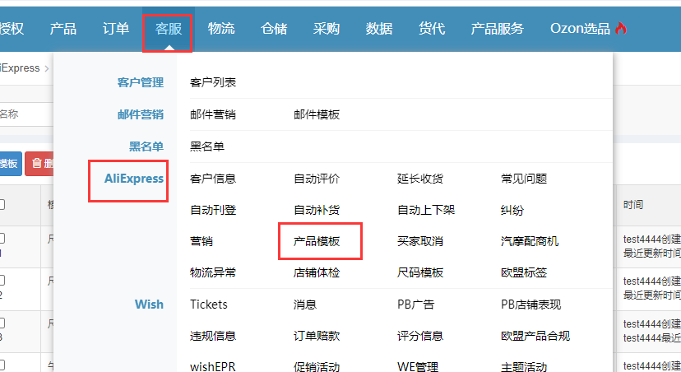Open 主题活动 menu item
Viewport: 681px width, 372px height.
pyautogui.click(x=524, y=367)
